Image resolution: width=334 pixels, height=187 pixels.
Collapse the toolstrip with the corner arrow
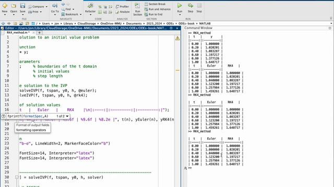coord(331,19)
